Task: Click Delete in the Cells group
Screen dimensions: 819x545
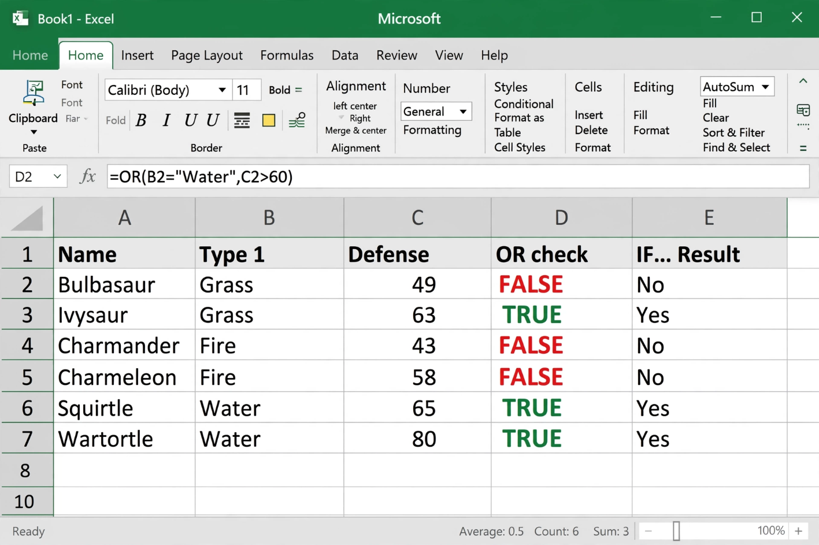Action: tap(591, 130)
